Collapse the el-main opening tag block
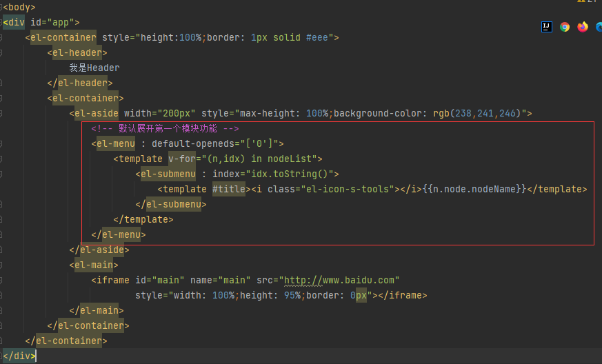This screenshot has width=602, height=364. 2,265
